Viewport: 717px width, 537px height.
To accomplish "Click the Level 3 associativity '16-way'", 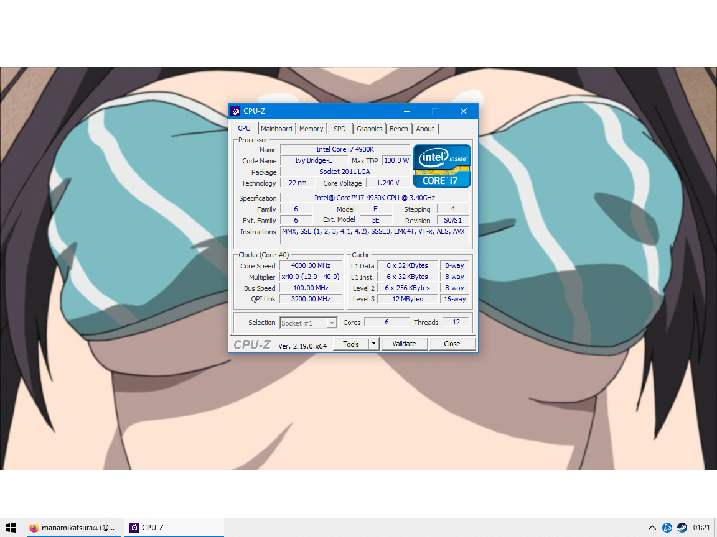I will [454, 299].
